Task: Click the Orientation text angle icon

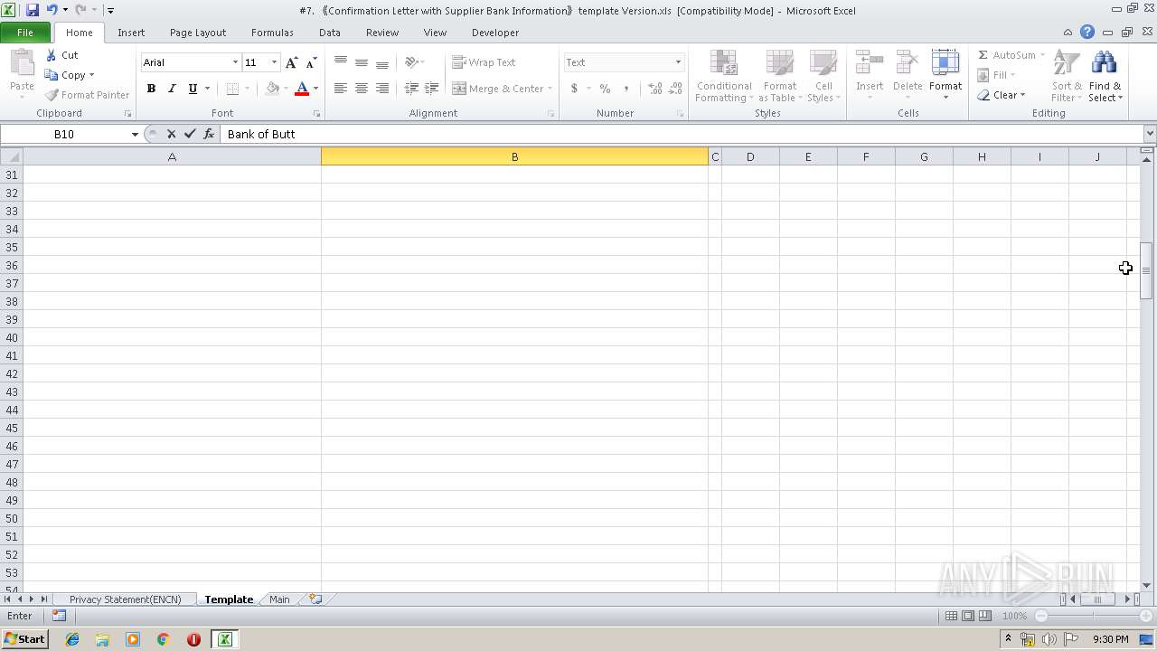Action: coord(411,62)
